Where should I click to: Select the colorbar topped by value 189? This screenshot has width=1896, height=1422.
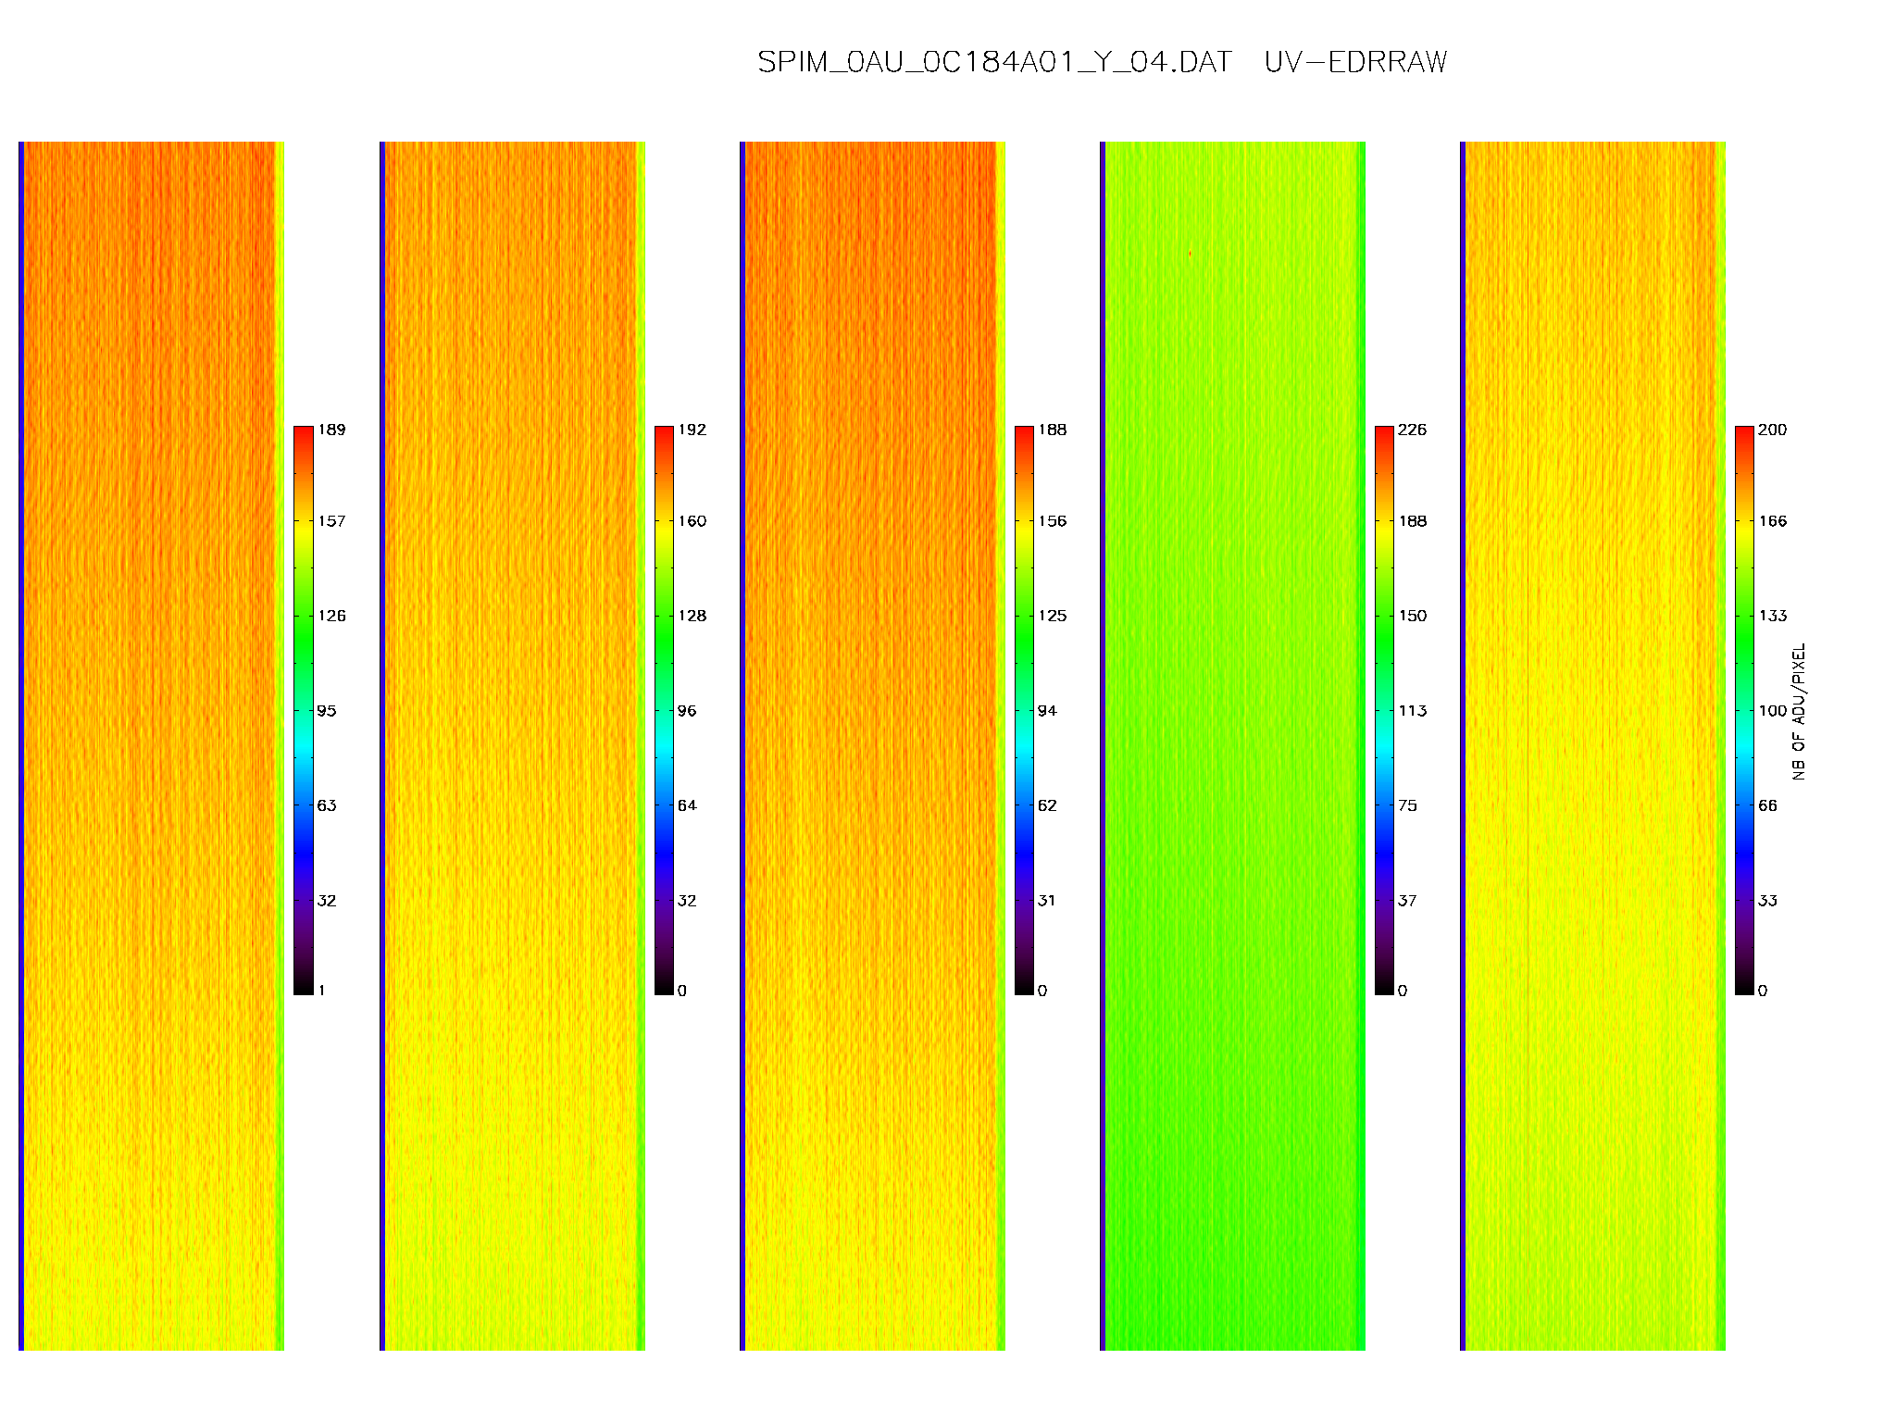coord(303,710)
